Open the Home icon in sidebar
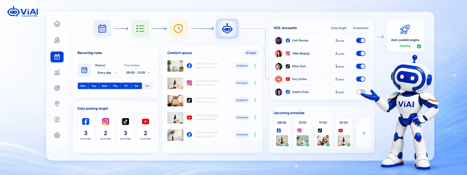Screen dimensions: 467x175 (x=57, y=24)
